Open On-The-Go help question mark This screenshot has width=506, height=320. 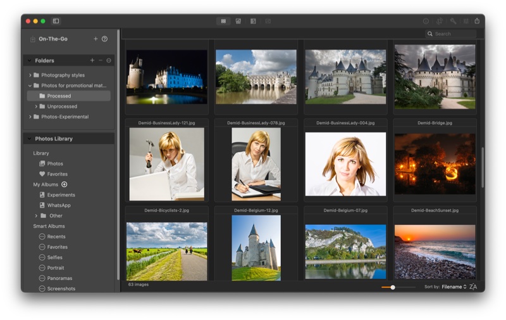tap(104, 39)
